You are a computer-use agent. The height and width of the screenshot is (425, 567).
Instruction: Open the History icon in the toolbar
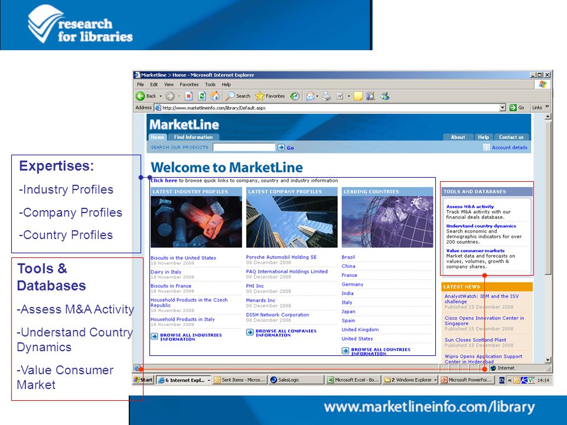click(295, 96)
